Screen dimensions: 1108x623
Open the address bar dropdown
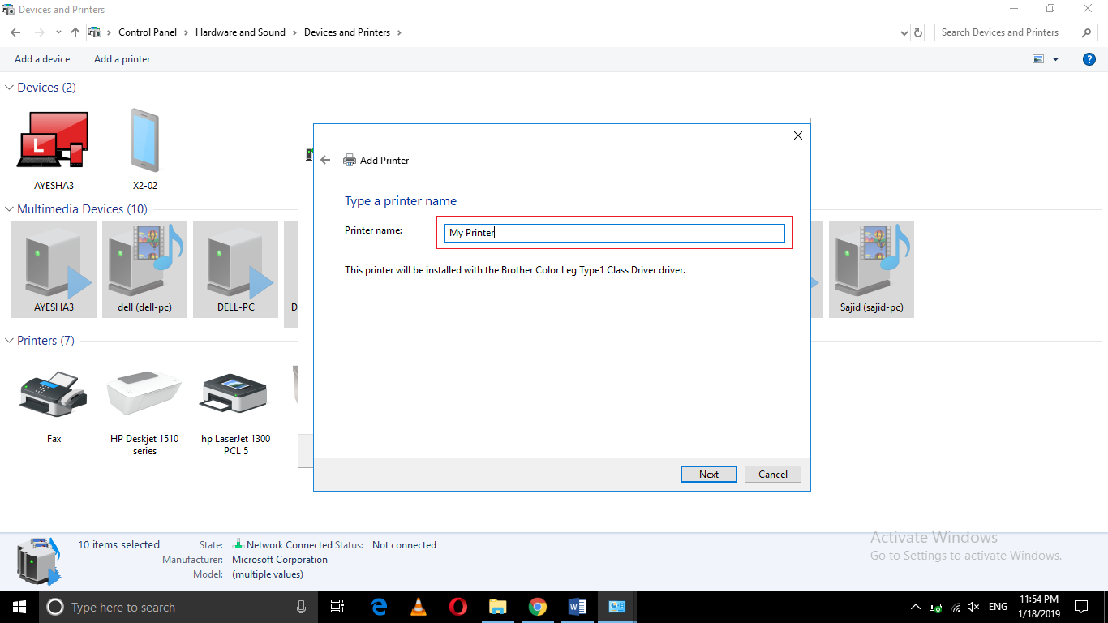[x=904, y=32]
